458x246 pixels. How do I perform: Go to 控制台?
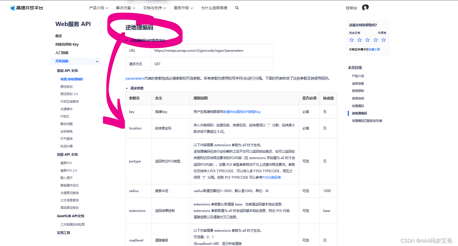(351, 8)
